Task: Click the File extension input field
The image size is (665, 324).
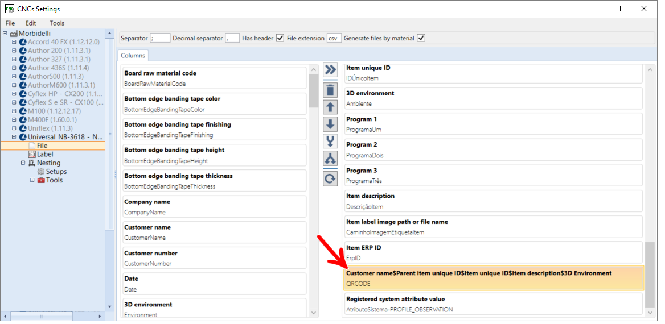Action: (334, 38)
